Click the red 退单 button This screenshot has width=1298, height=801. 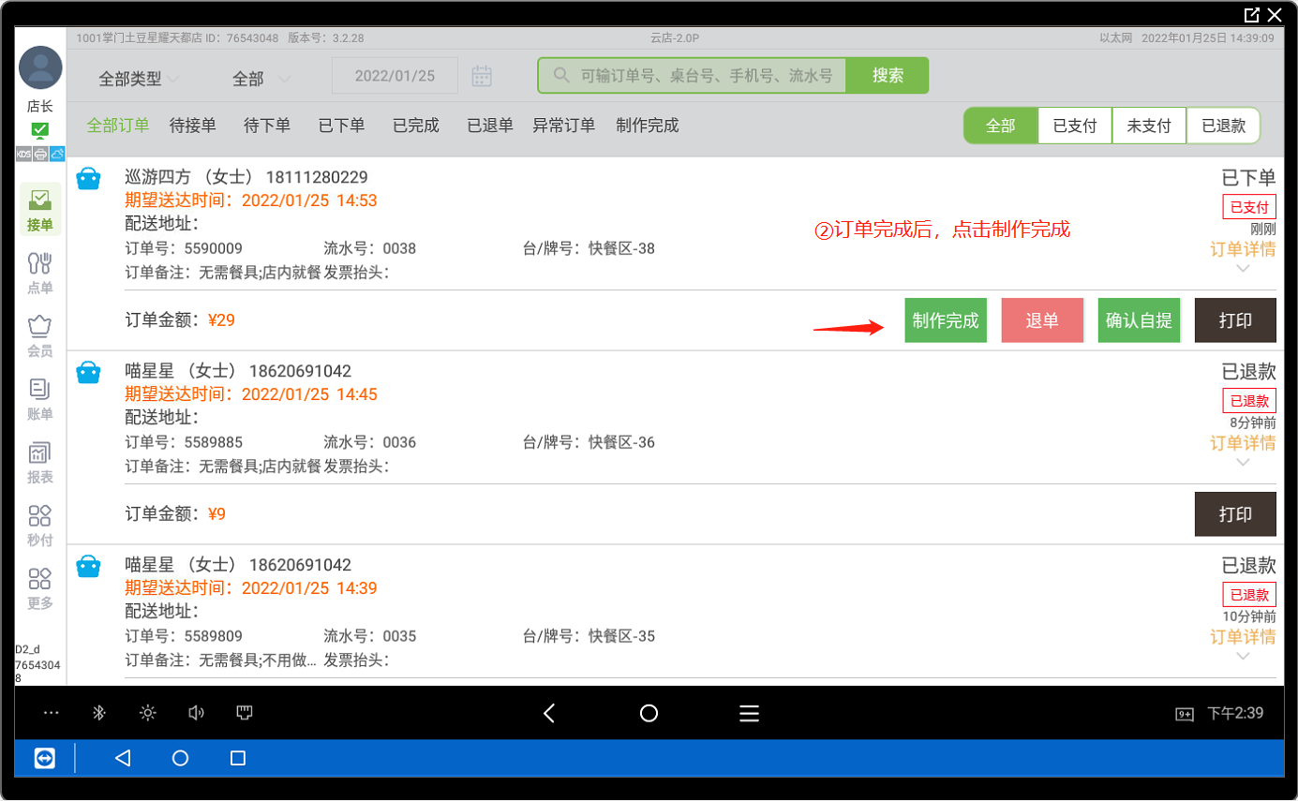(x=1042, y=320)
